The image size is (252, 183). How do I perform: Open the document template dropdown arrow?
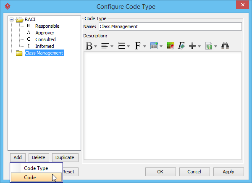click(216, 46)
